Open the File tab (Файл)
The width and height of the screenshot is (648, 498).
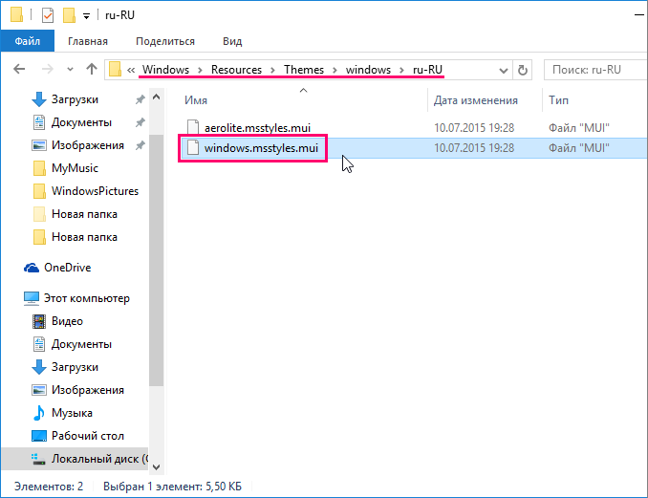click(x=28, y=41)
